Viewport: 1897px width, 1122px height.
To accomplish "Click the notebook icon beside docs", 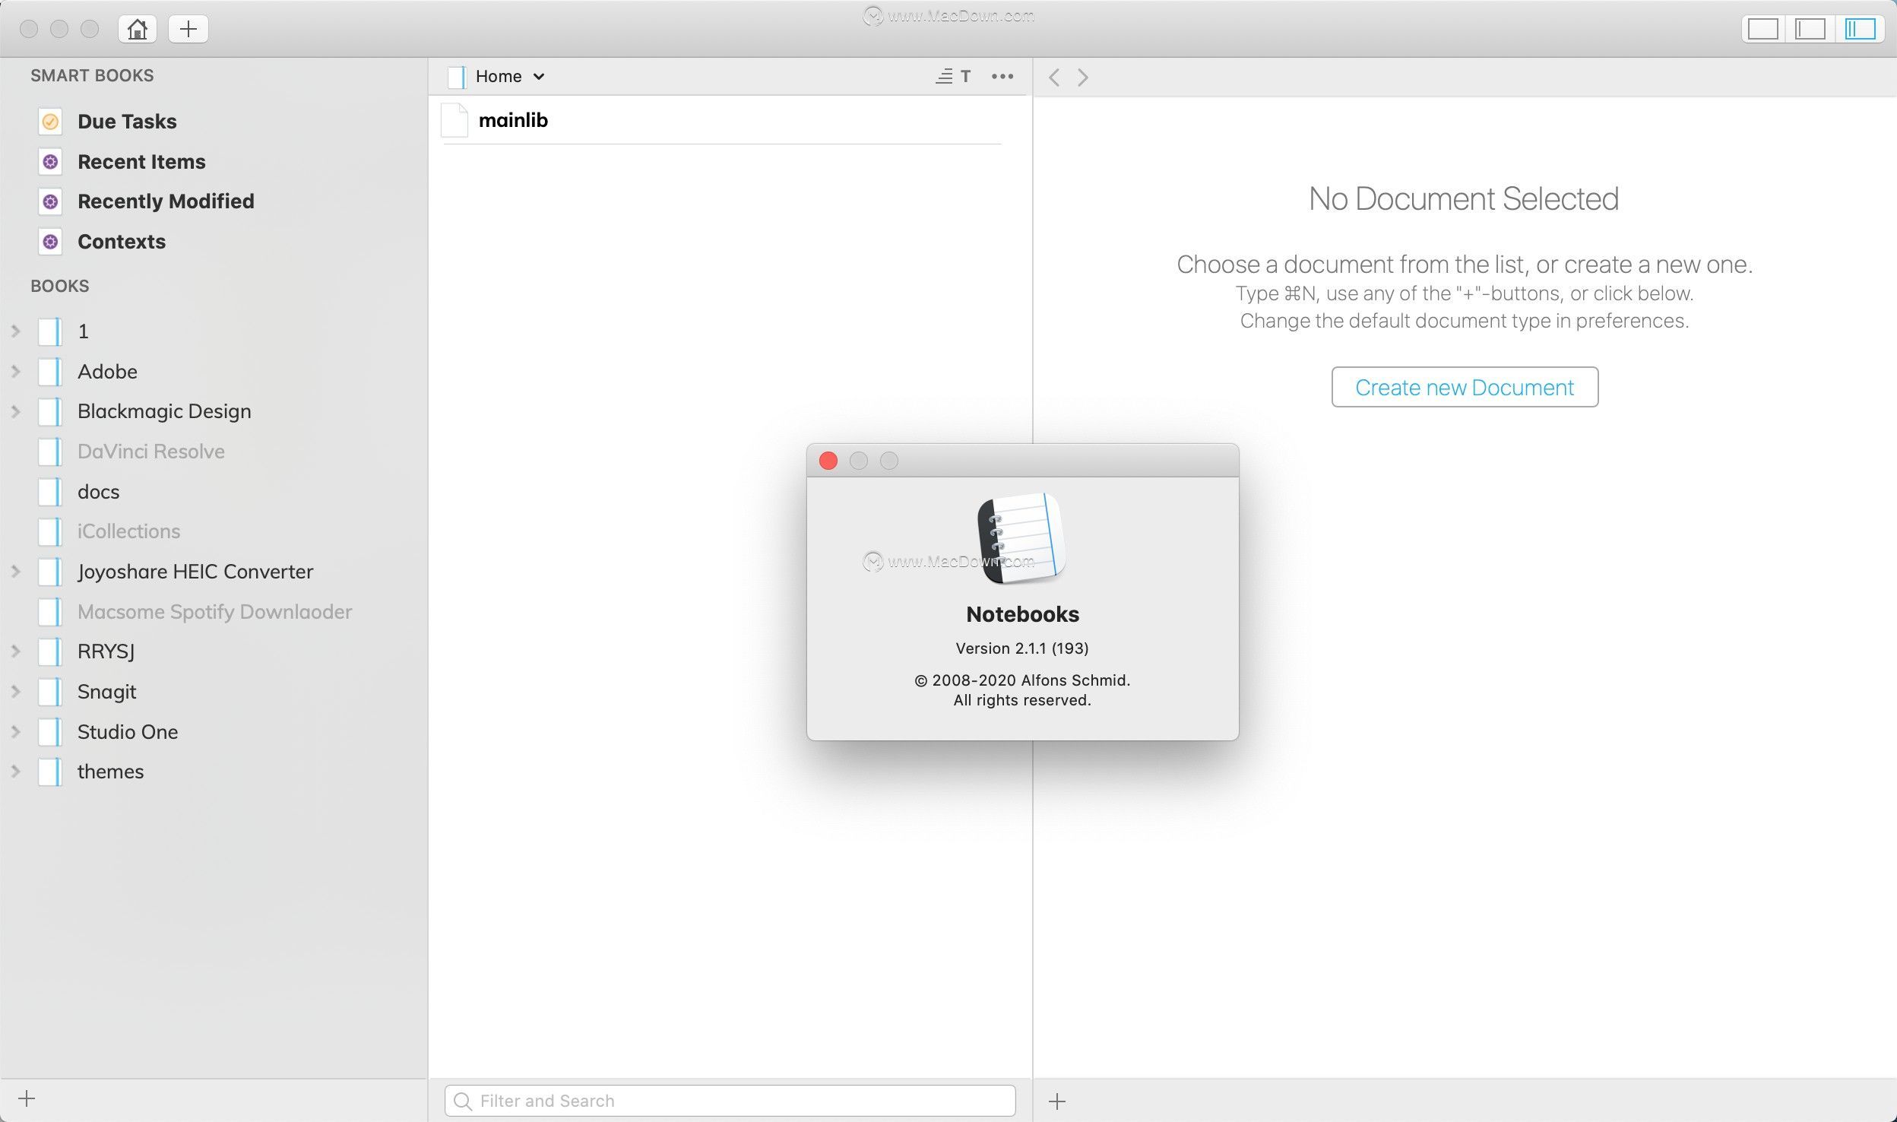I will [x=50, y=492].
